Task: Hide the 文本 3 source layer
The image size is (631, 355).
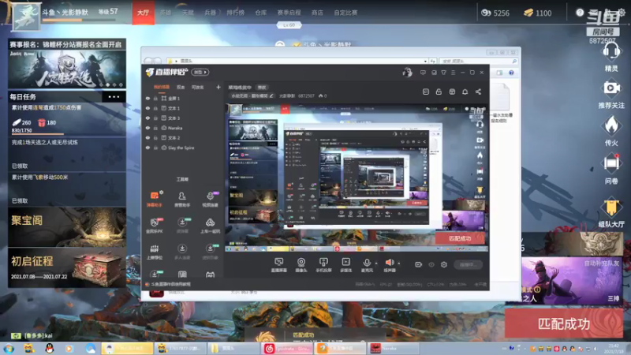Action: 147,118
